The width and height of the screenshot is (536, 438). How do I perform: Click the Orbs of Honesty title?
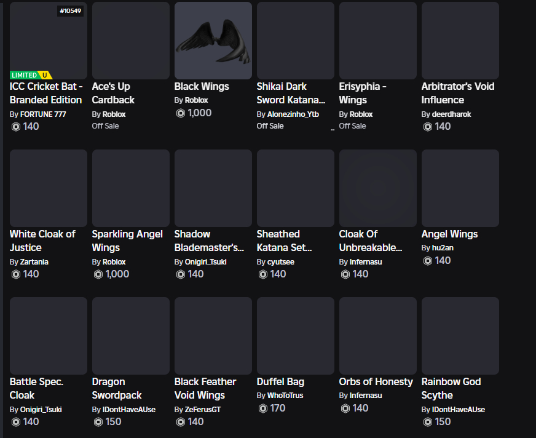tap(376, 381)
